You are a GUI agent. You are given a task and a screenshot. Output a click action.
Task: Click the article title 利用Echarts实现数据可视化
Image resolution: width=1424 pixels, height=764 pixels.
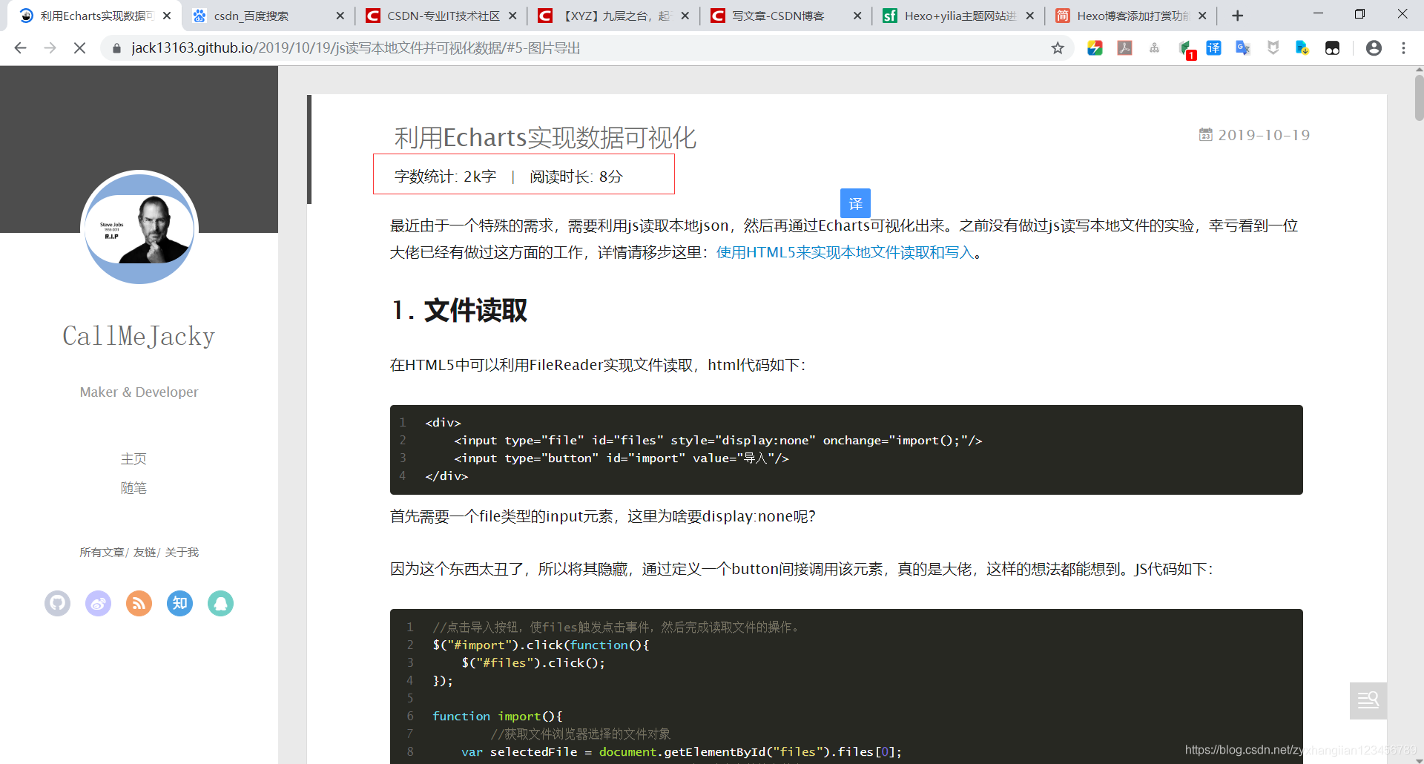click(x=545, y=138)
